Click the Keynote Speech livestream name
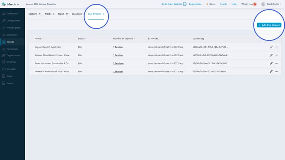The height and width of the screenshot is (160, 285). click(48, 47)
